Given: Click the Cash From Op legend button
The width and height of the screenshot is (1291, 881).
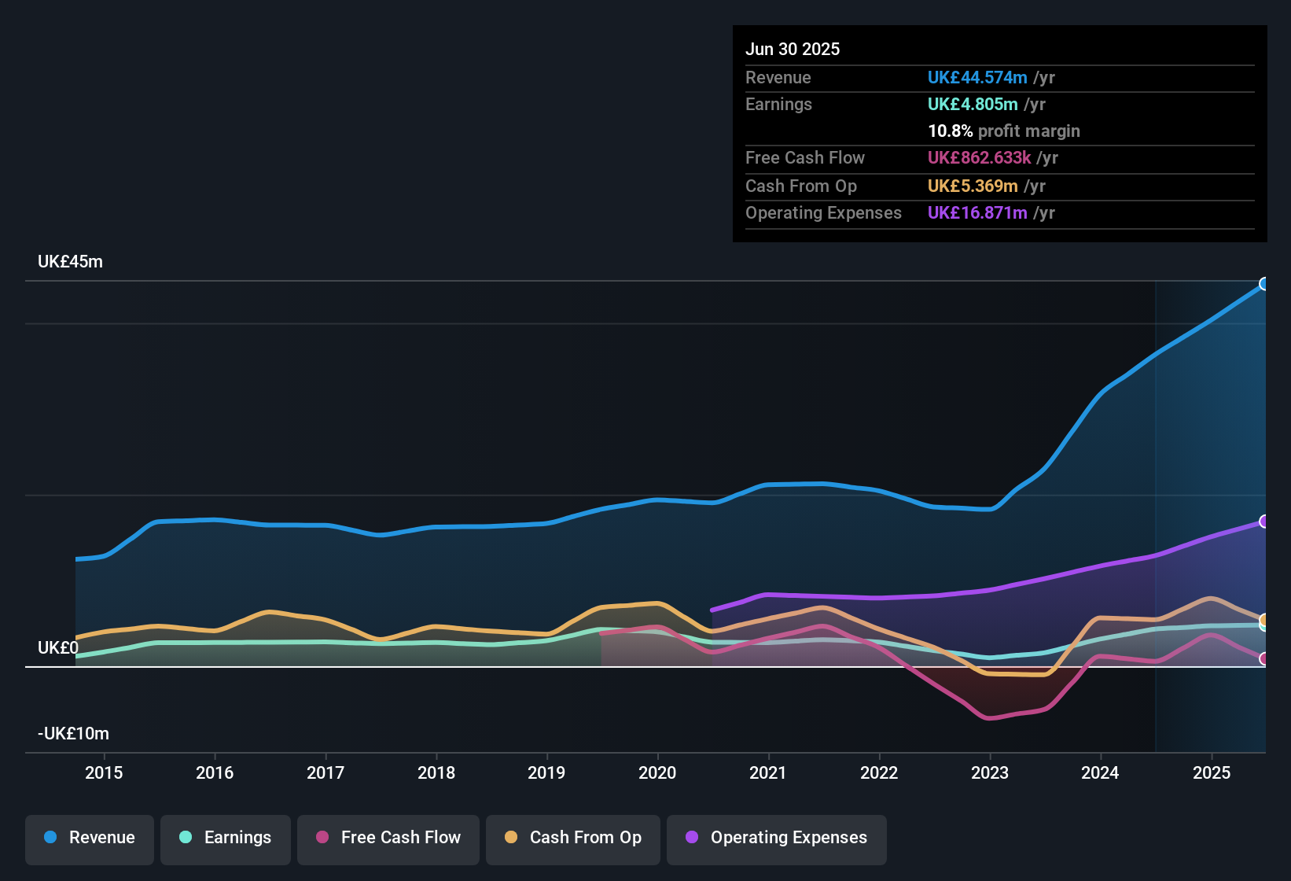Looking at the screenshot, I should (572, 839).
